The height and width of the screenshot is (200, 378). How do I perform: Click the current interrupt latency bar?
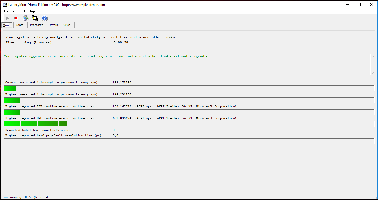click(189, 88)
